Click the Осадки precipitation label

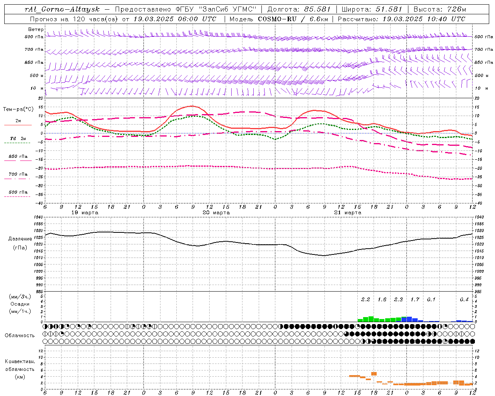point(20,304)
